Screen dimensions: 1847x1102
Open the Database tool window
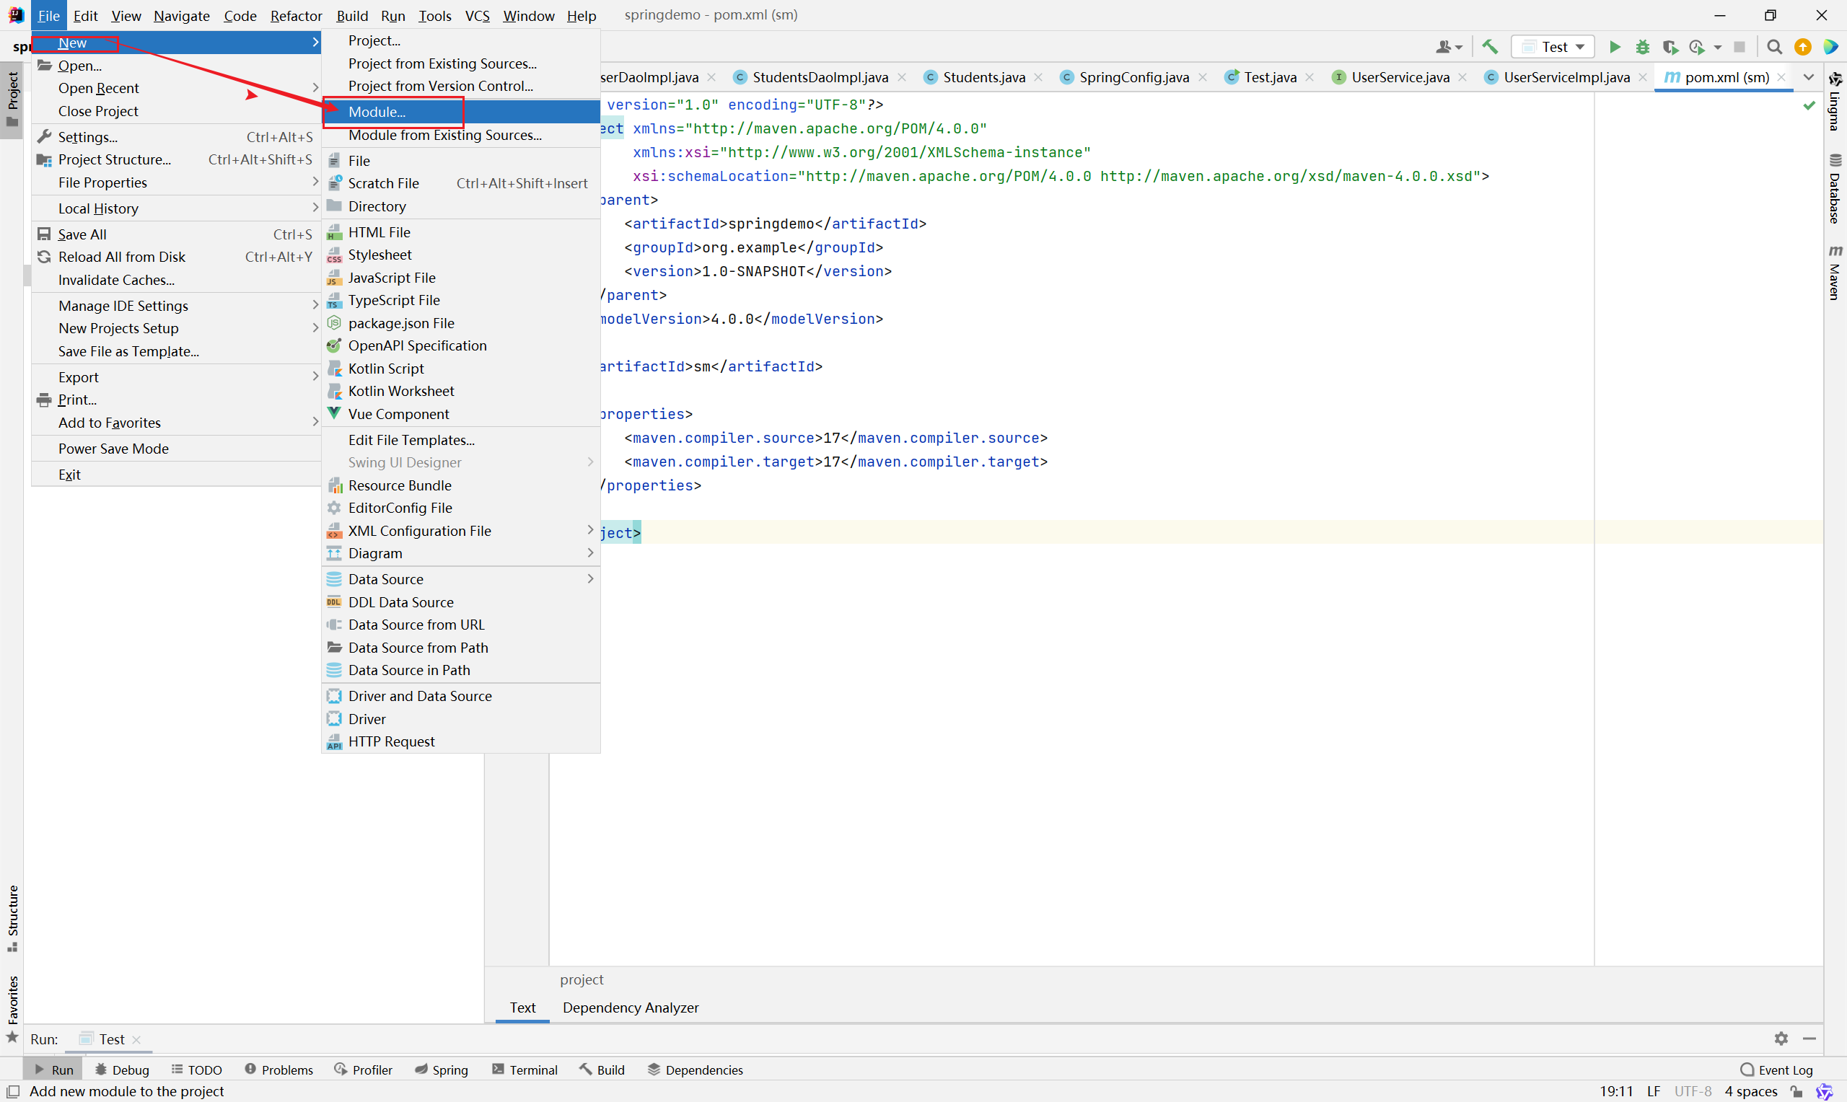1835,189
